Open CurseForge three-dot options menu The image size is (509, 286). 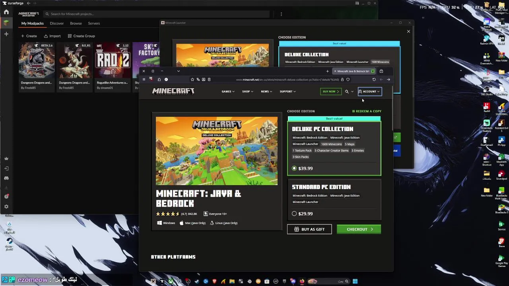click(281, 14)
